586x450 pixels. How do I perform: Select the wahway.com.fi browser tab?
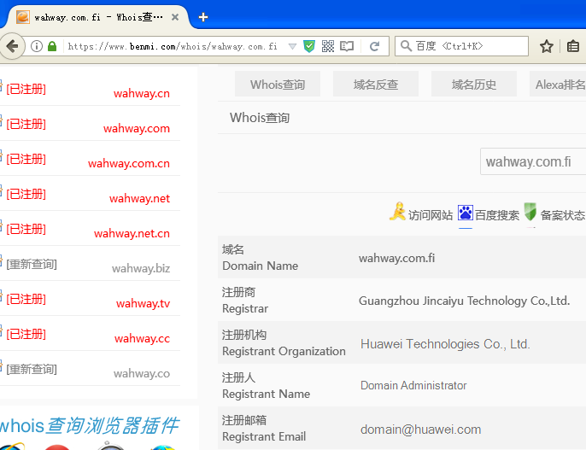[97, 17]
